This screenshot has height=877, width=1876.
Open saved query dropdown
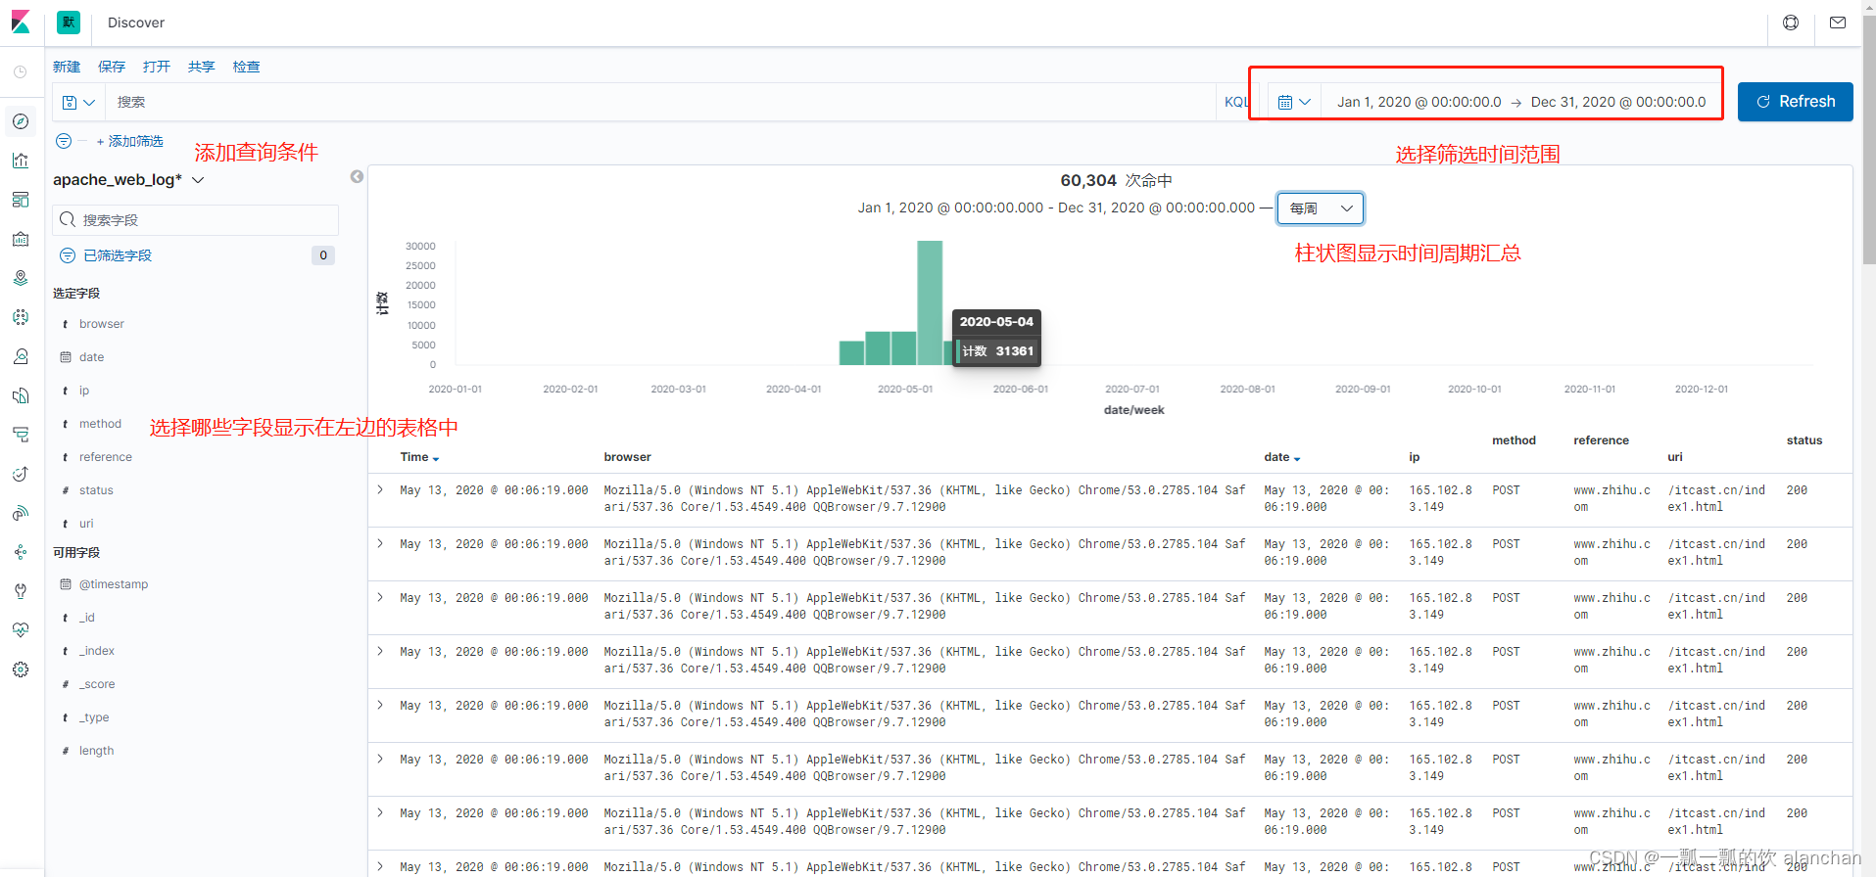click(78, 102)
